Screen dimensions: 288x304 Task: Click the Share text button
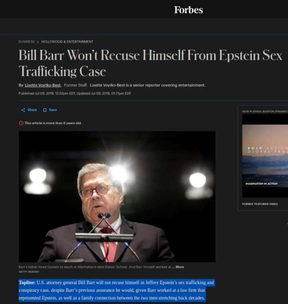[32, 110]
